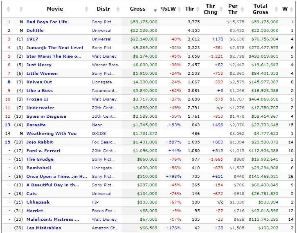Open Knives Out movie link

(39, 82)
